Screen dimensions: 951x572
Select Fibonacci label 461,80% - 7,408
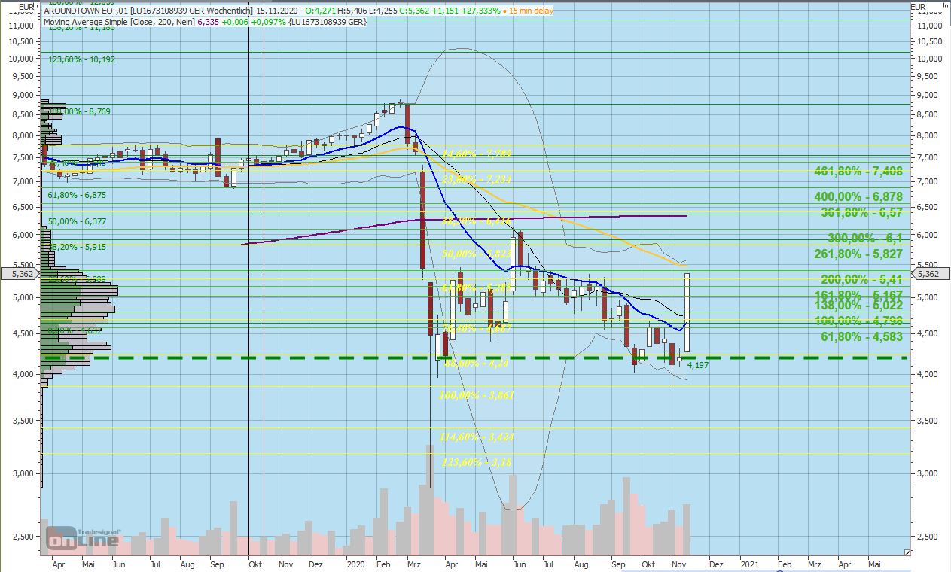pos(858,172)
